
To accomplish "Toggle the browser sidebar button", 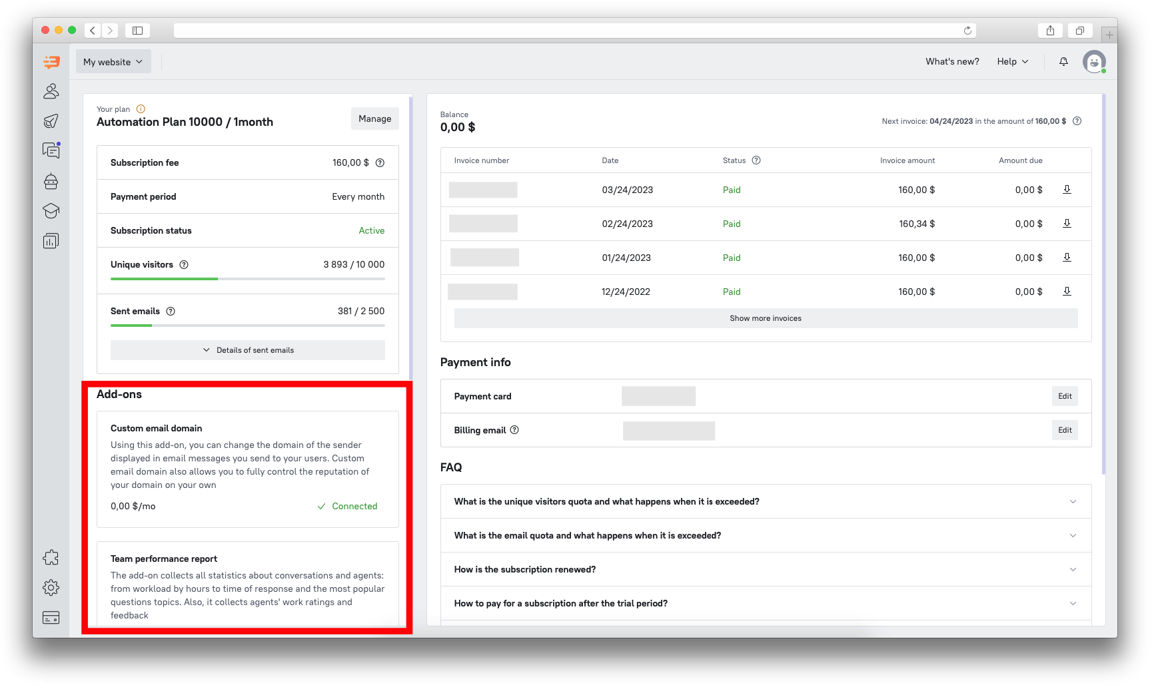I will tap(138, 31).
